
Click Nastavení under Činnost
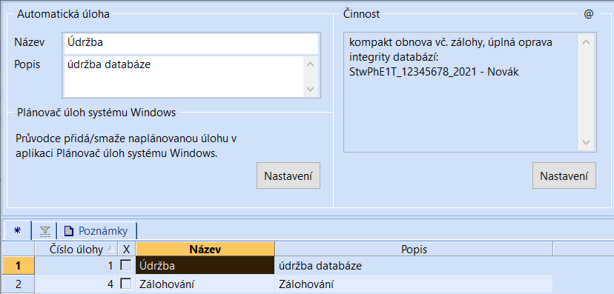click(x=564, y=176)
